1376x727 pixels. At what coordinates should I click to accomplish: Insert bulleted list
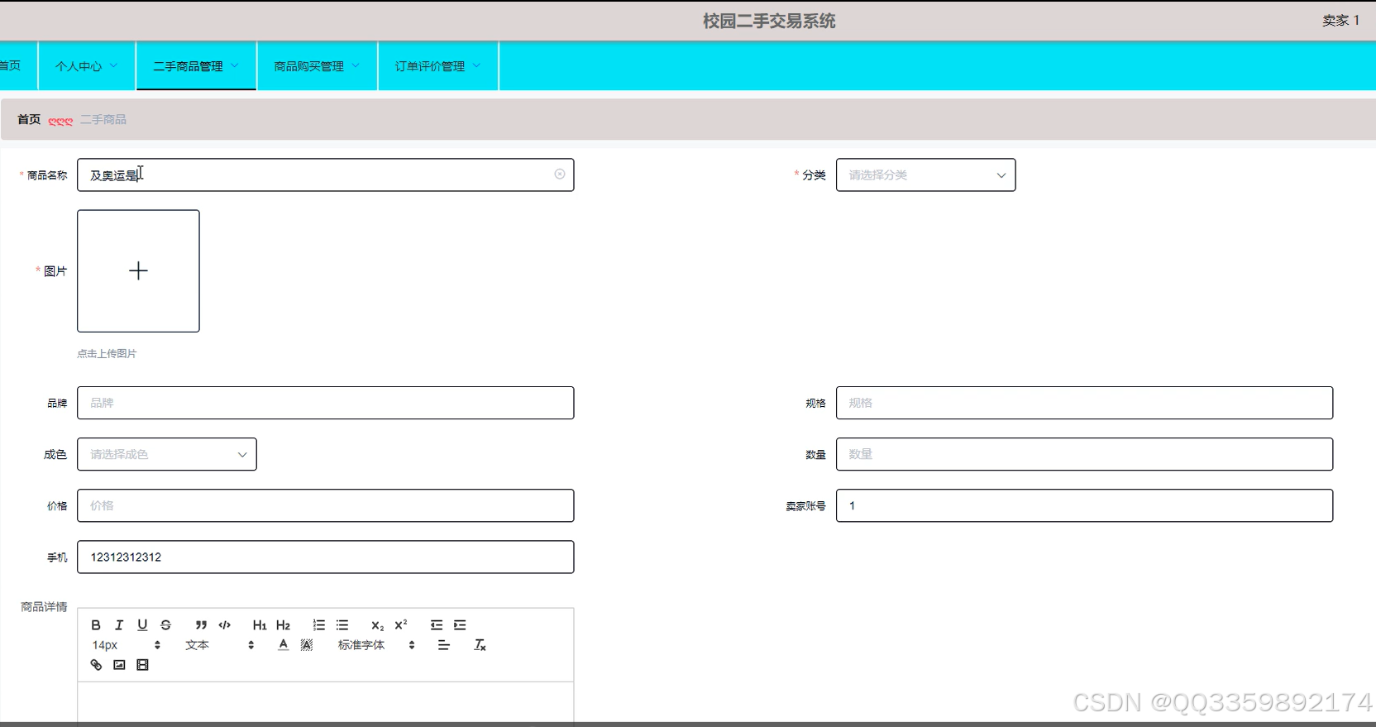point(342,625)
